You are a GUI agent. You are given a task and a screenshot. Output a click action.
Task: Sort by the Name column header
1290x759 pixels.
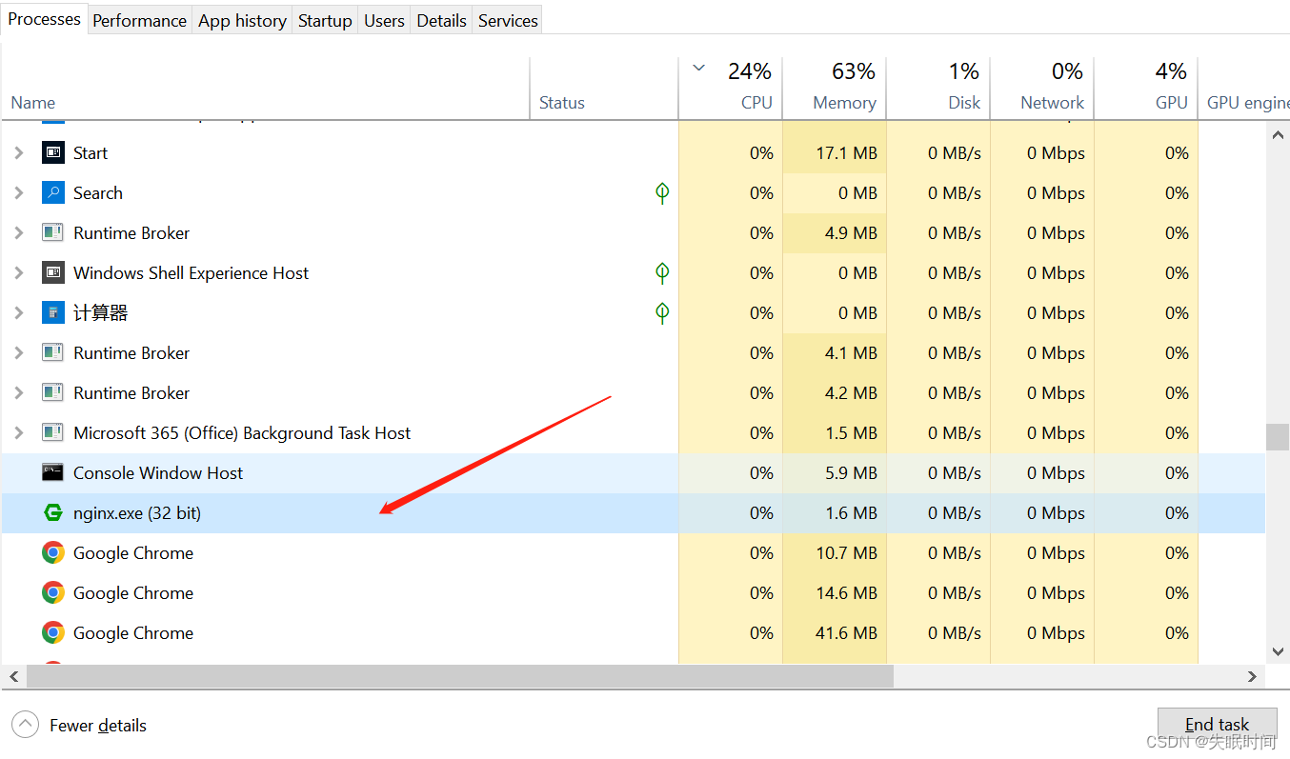[265, 89]
